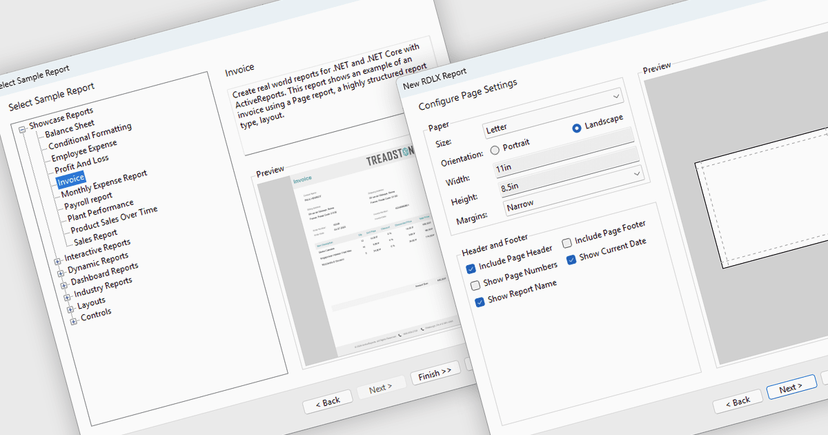Image resolution: width=828 pixels, height=435 pixels.
Task: Click the Interactive Reports label
Action: (97, 250)
